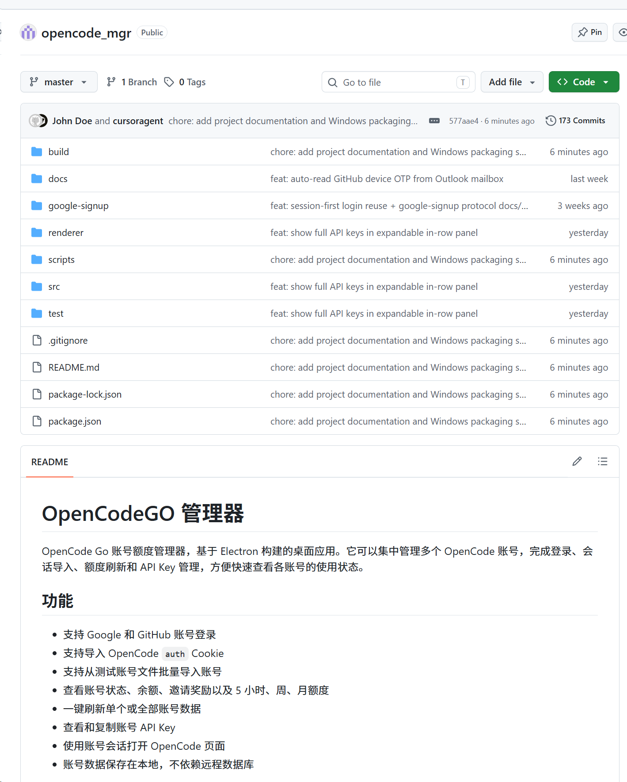Open the google-signup folder
The width and height of the screenshot is (627, 782).
coord(79,206)
